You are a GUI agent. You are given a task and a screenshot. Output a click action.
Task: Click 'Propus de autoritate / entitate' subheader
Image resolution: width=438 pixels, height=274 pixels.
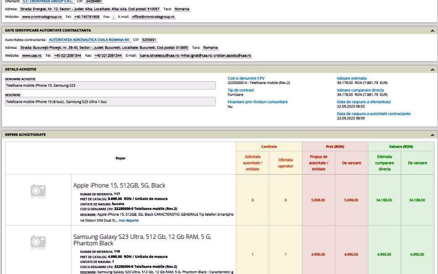point(318,163)
